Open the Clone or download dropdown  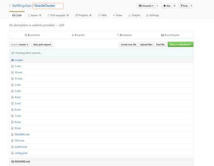(x=180, y=44)
